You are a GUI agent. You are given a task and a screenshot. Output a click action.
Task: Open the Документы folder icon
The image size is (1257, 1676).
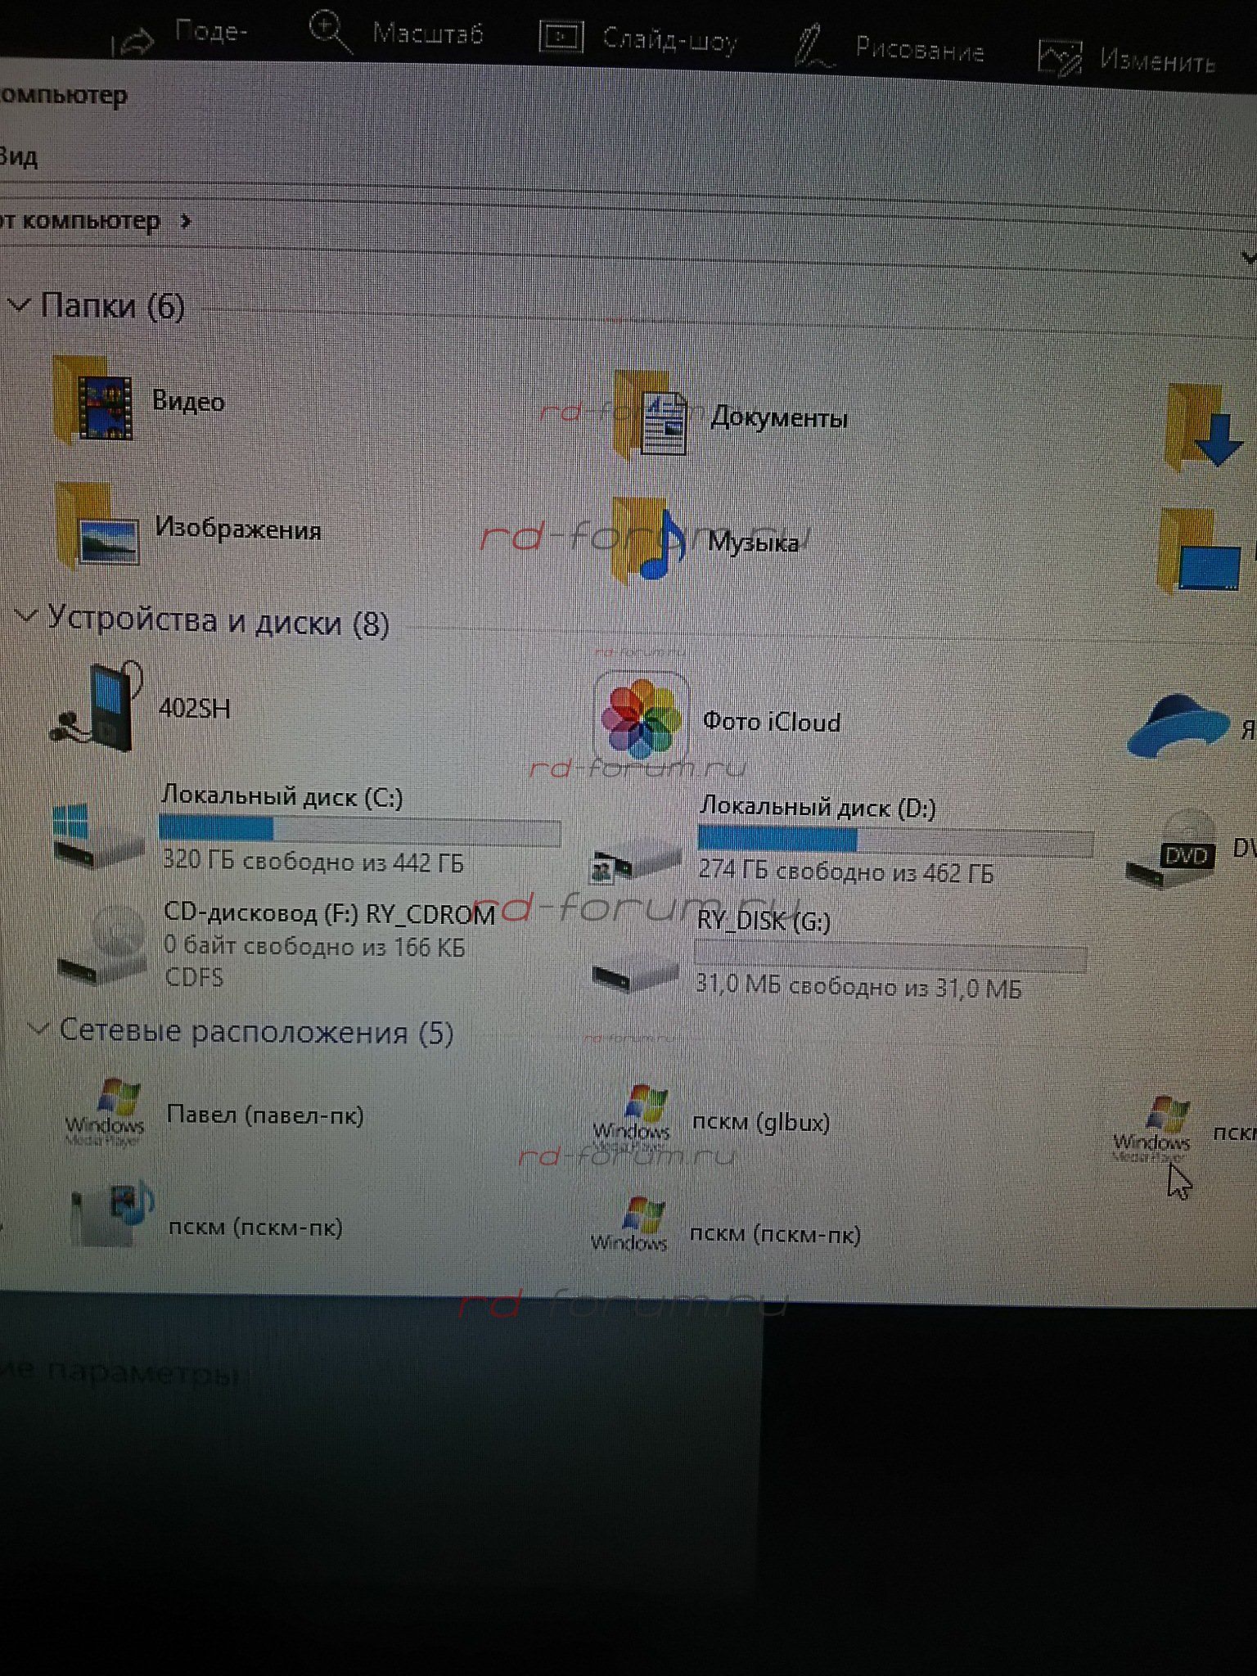click(x=651, y=416)
